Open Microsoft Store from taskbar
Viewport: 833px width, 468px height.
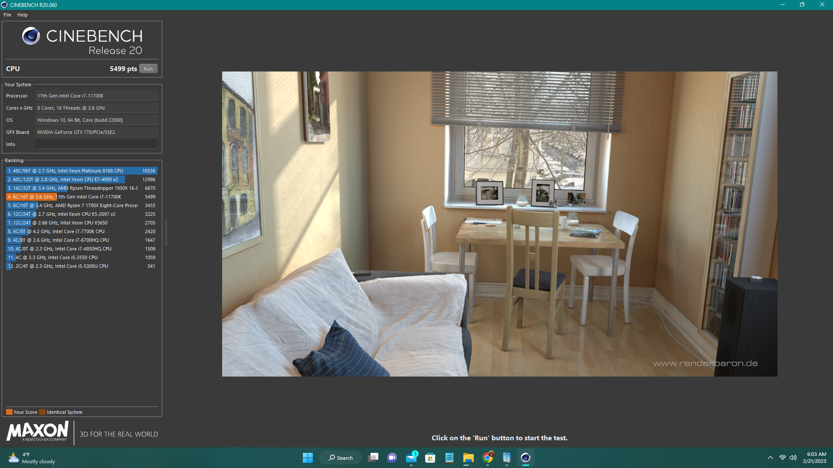tap(430, 458)
